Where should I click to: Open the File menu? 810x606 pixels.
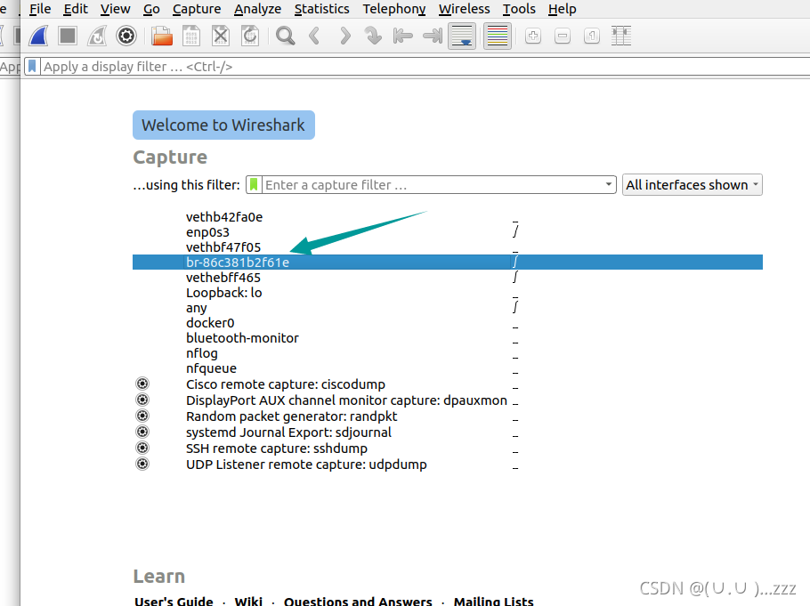pos(40,9)
